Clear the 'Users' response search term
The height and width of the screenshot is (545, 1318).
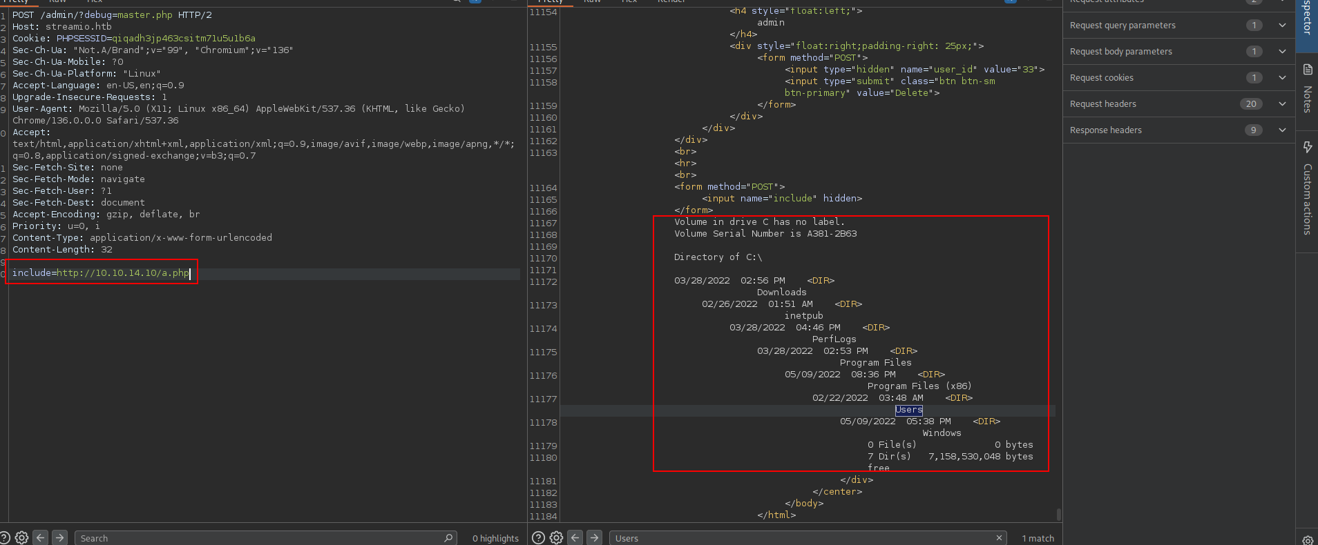tap(999, 537)
